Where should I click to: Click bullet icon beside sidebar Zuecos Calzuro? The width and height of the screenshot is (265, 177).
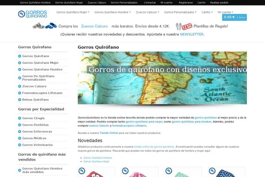click(x=19, y=86)
